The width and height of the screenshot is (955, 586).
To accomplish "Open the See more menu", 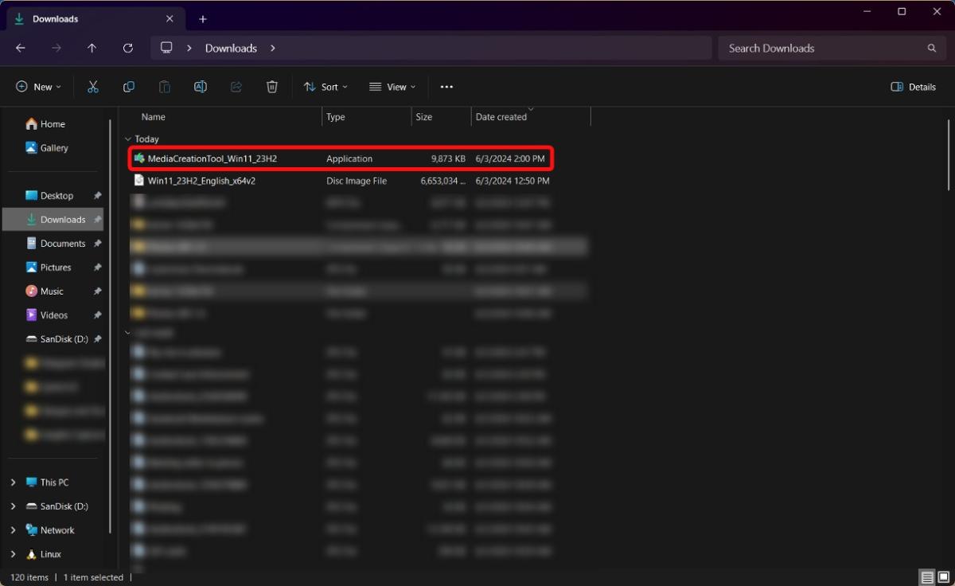I will click(446, 87).
